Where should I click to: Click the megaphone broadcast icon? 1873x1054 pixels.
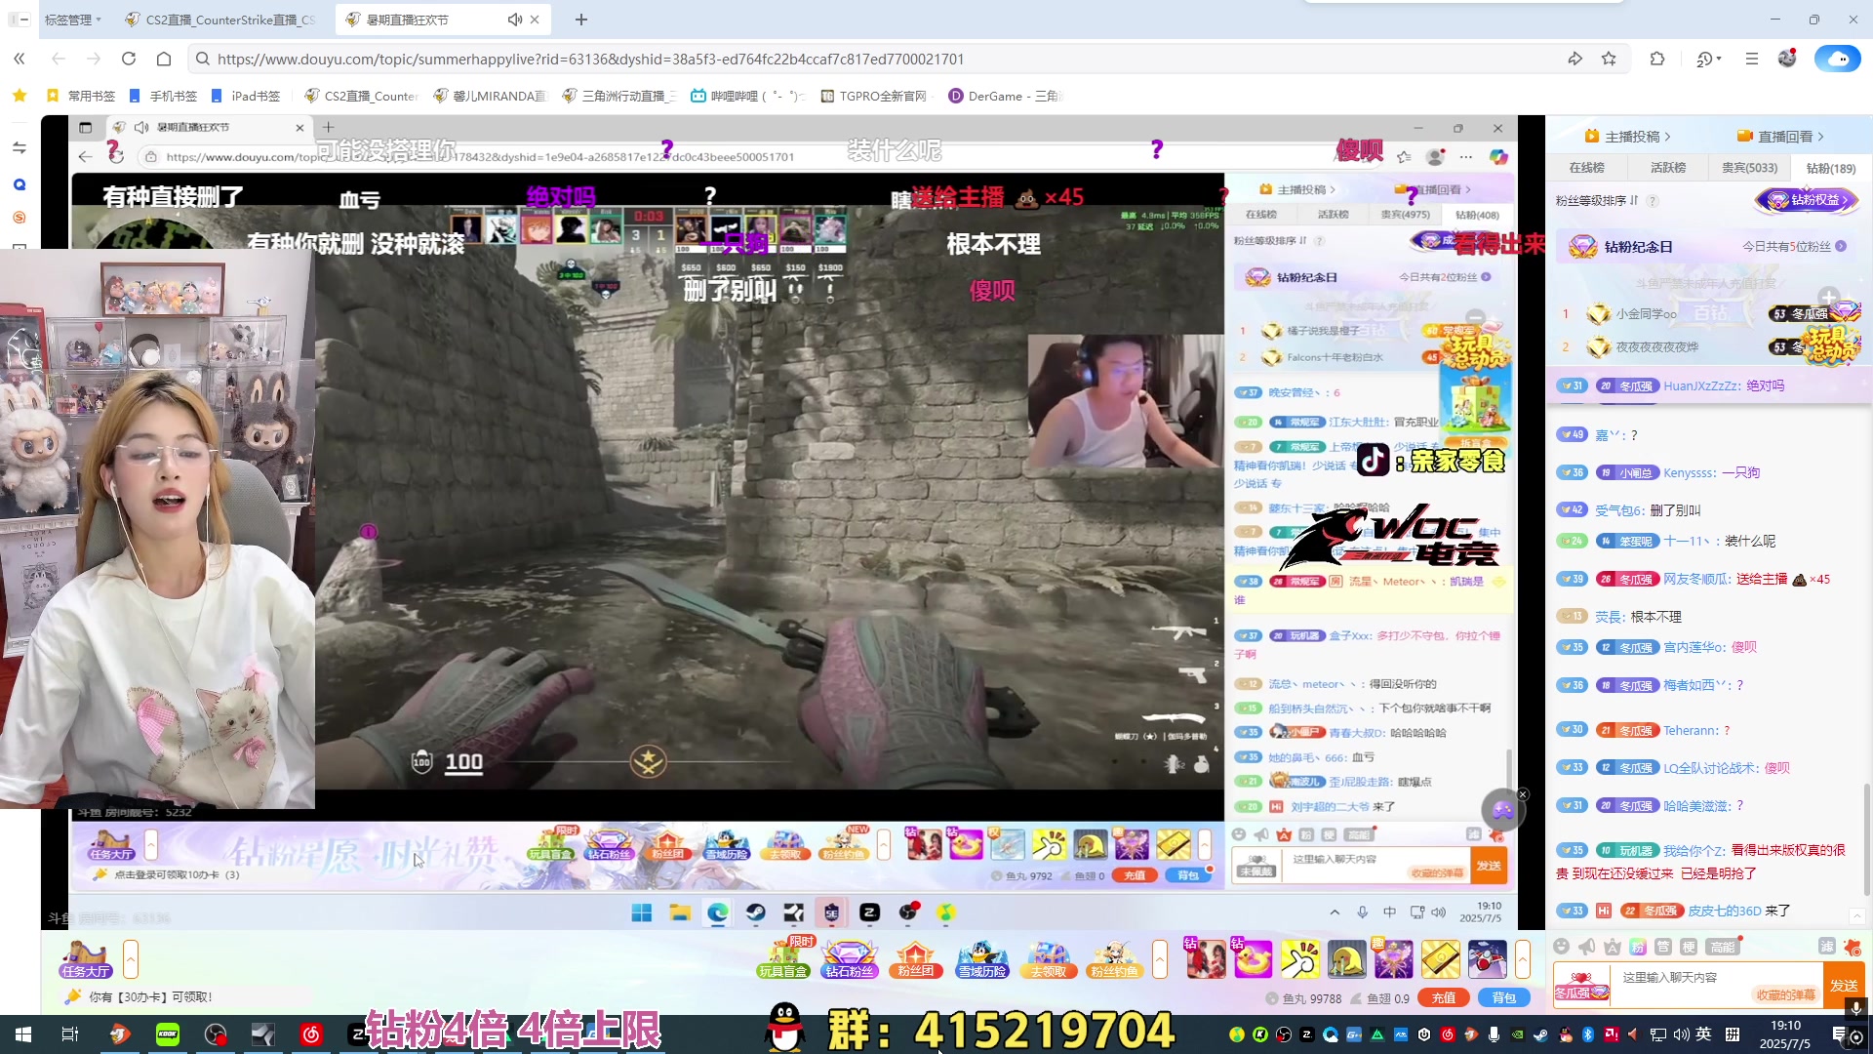[1587, 947]
